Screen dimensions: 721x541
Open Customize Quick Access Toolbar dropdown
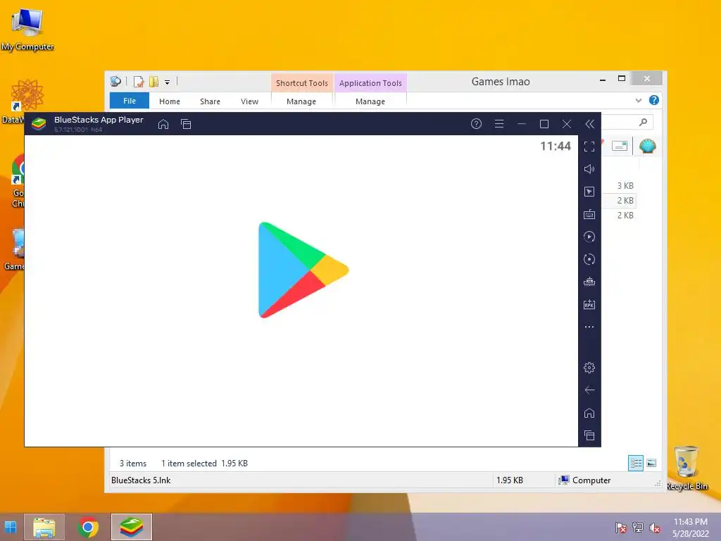point(168,82)
